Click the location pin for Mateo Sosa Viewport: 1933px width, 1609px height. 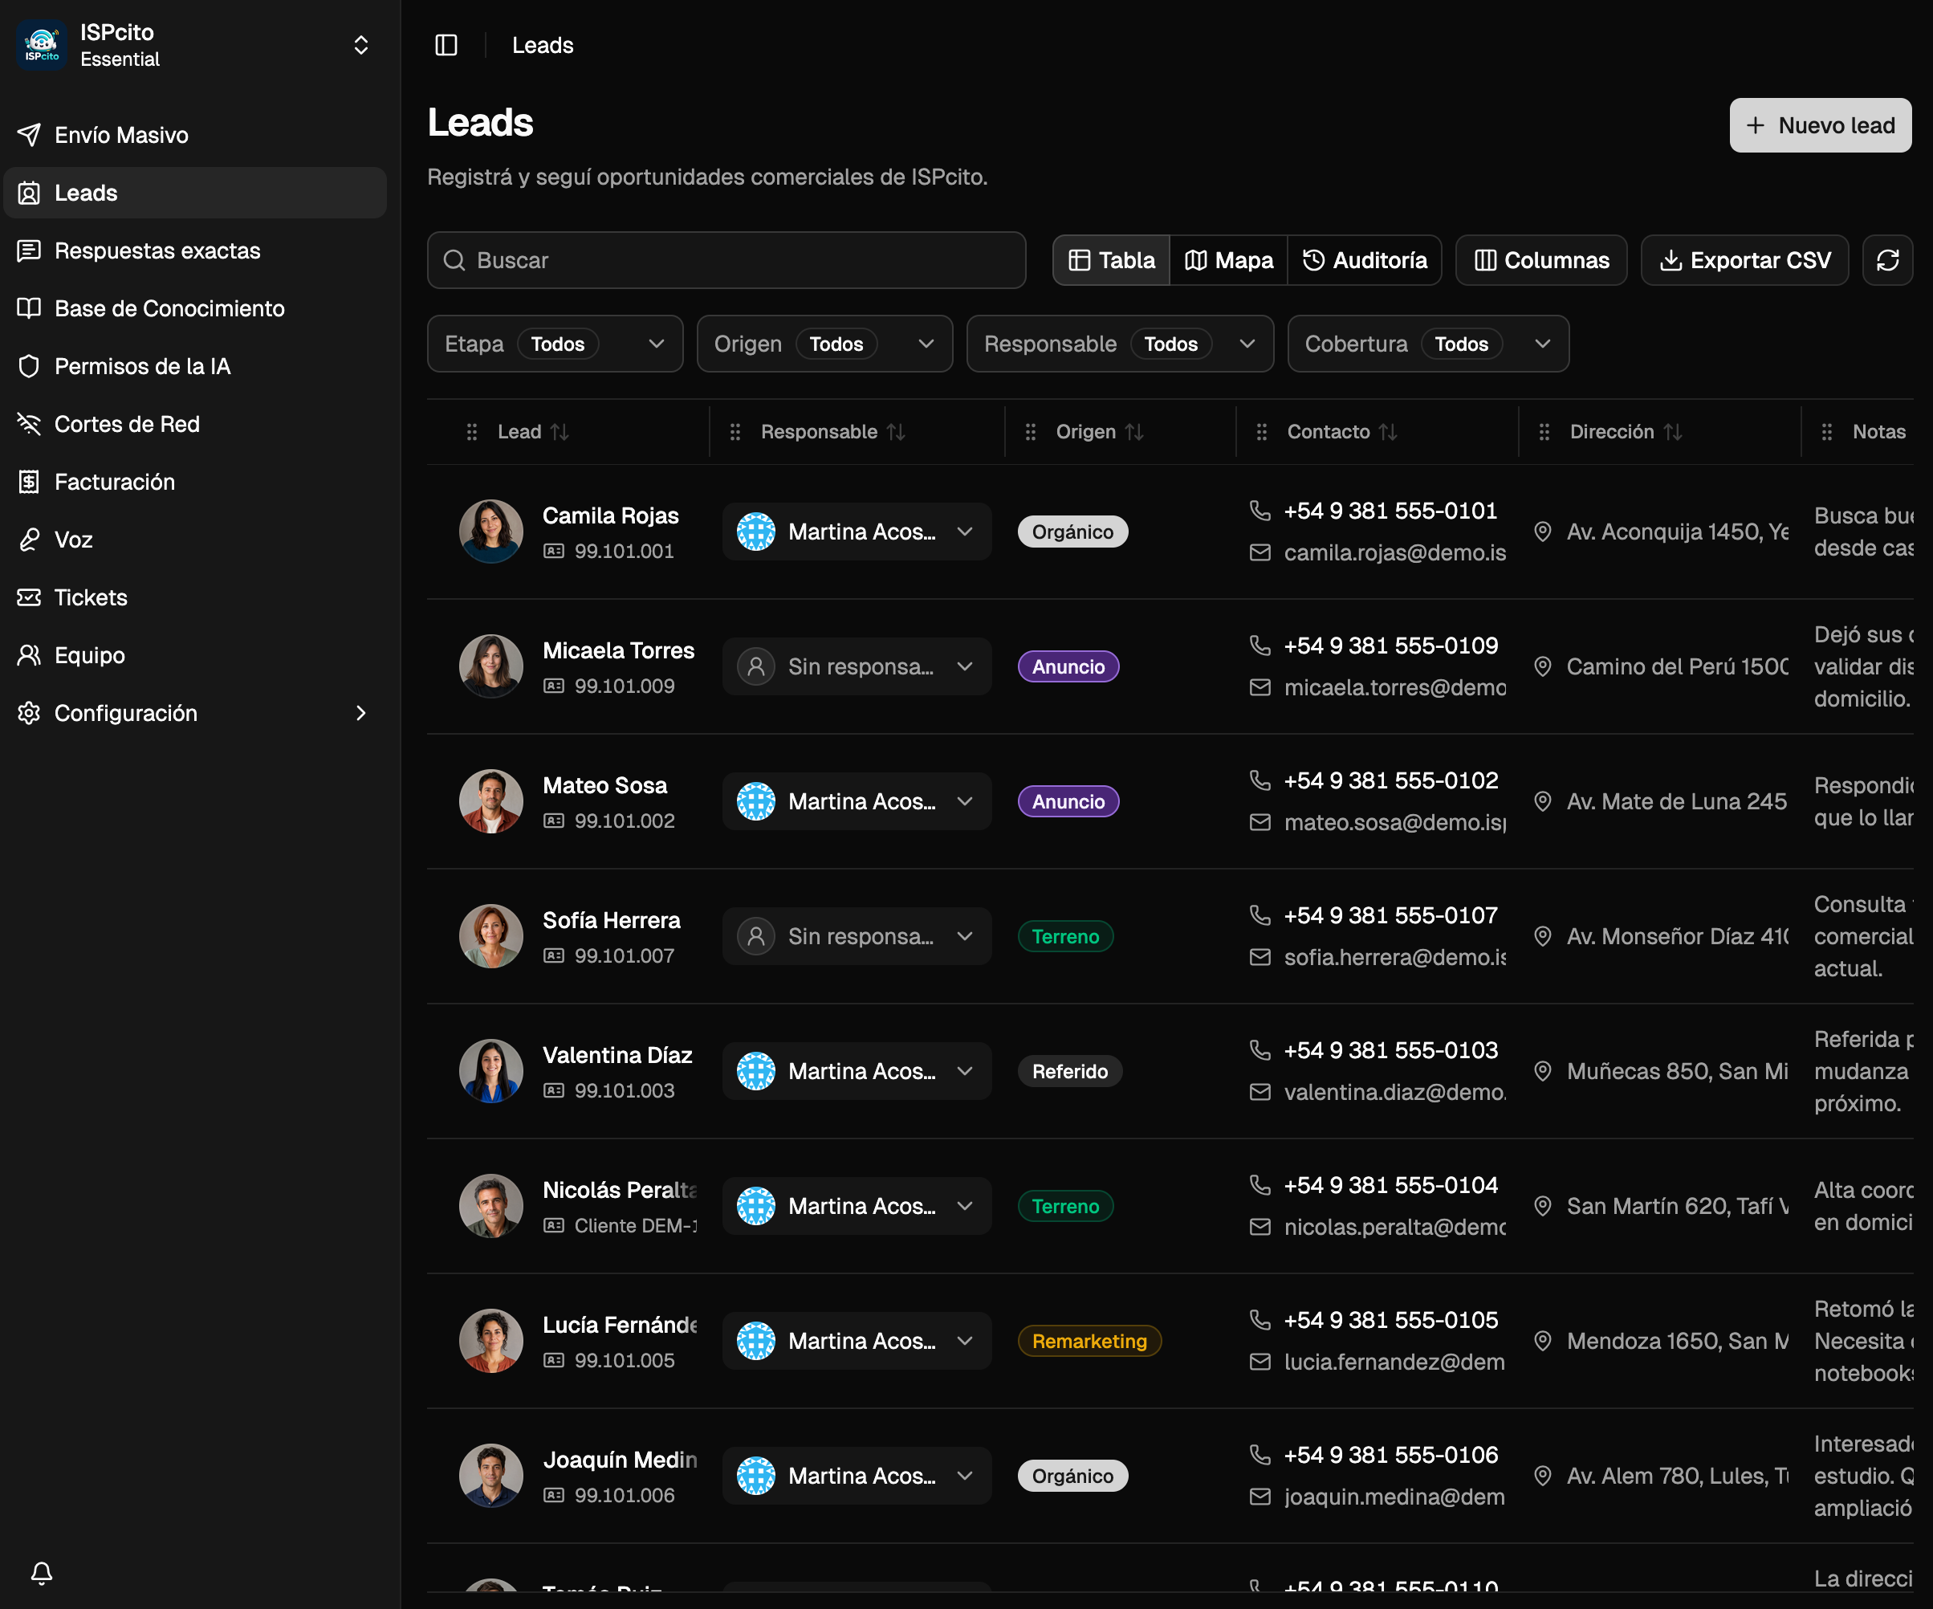(1543, 802)
